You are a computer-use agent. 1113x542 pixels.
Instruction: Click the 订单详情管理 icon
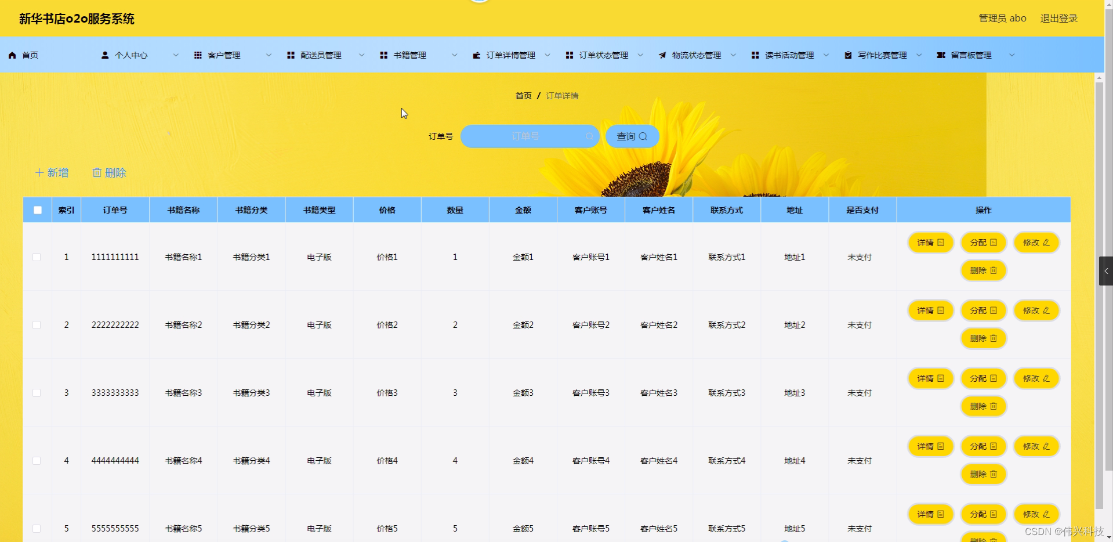477,55
